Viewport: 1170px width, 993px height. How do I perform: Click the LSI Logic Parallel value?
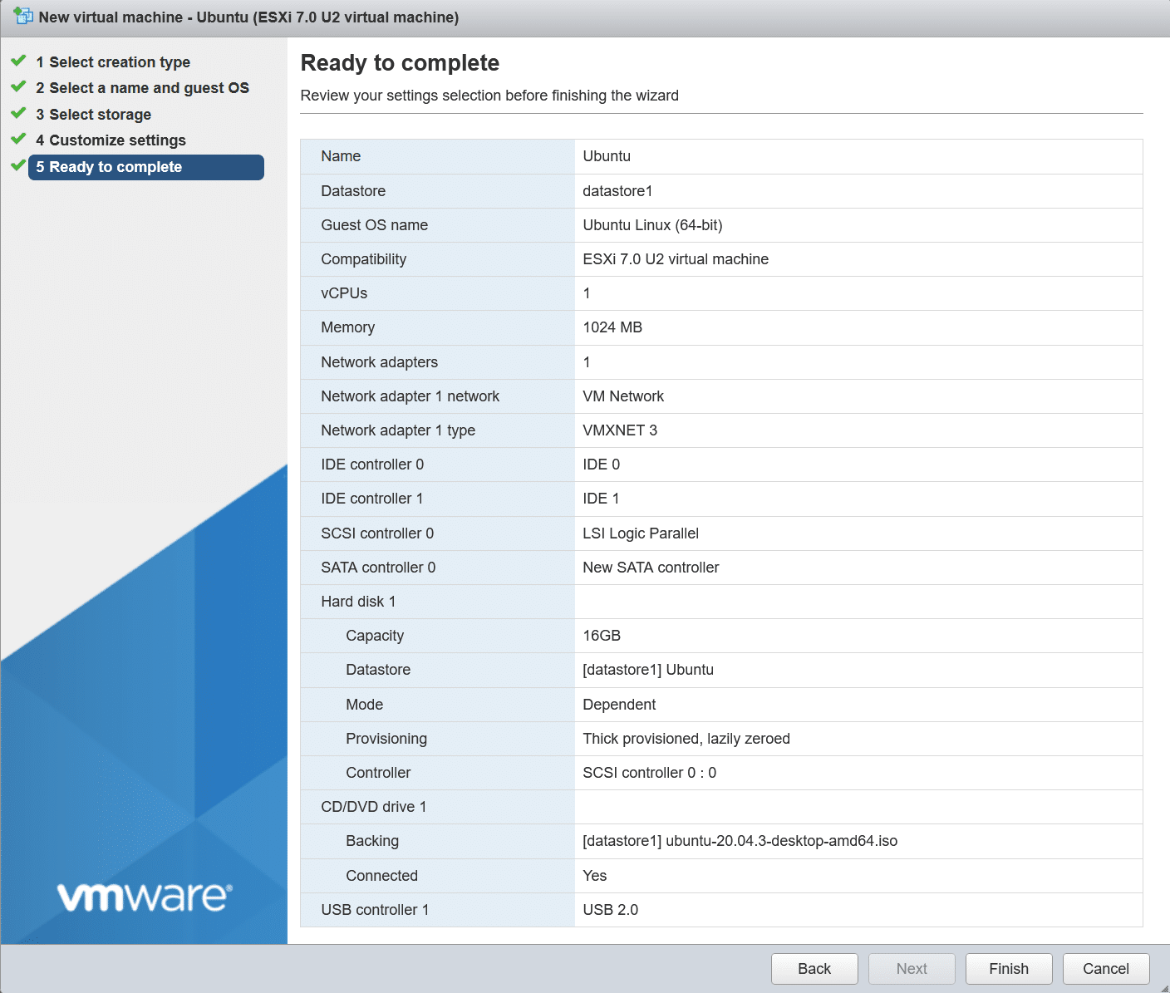[x=641, y=533]
